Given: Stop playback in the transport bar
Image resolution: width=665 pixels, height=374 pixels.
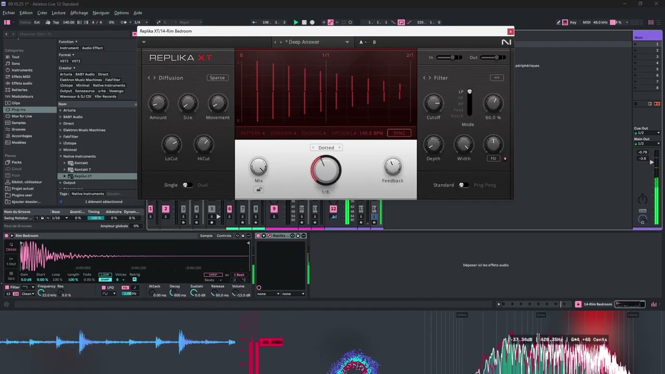Looking at the screenshot, I should tap(304, 22).
